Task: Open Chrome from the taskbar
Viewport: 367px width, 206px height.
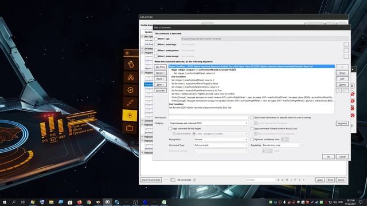Action: click(x=89, y=202)
